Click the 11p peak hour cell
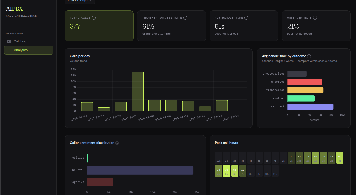 (275, 171)
